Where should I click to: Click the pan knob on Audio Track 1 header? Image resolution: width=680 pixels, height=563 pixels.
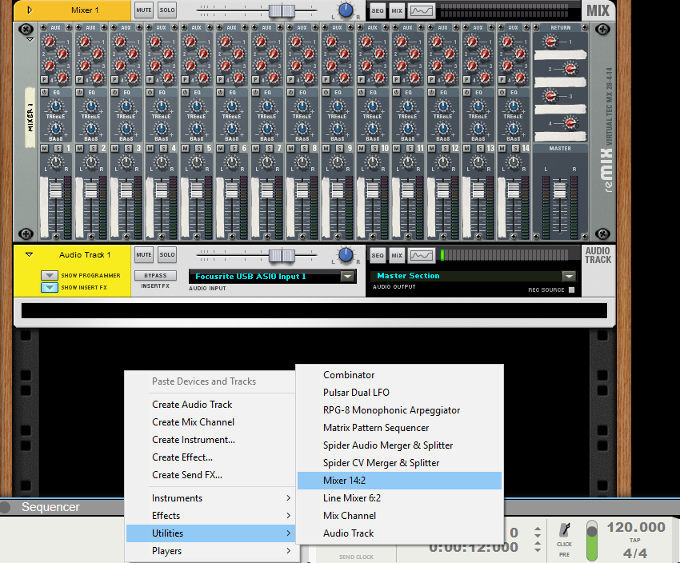click(346, 255)
